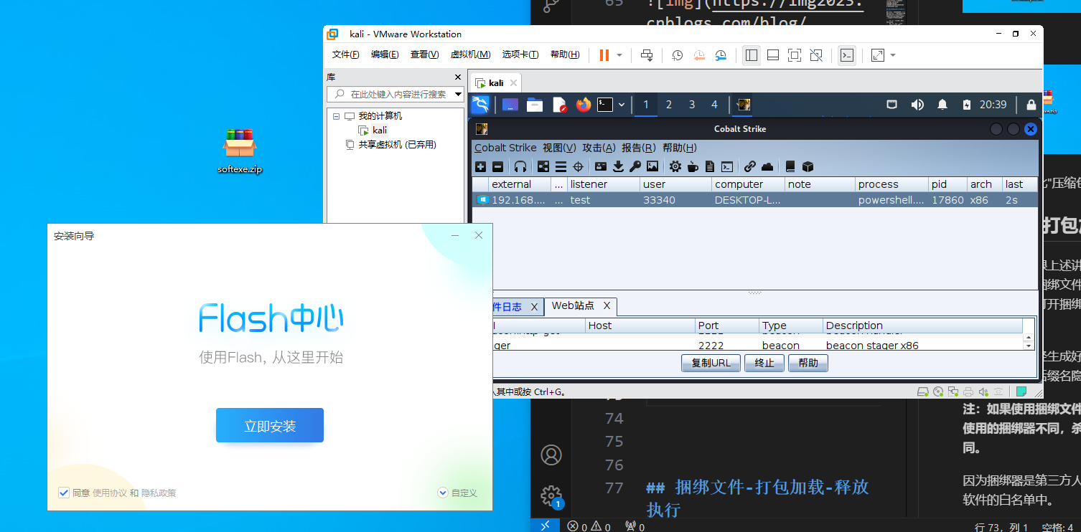
Task: Click the Kali notification bell icon
Action: (942, 105)
